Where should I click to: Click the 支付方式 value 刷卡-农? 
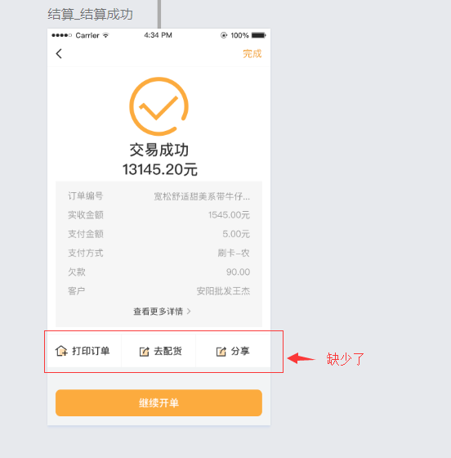pyautogui.click(x=234, y=253)
